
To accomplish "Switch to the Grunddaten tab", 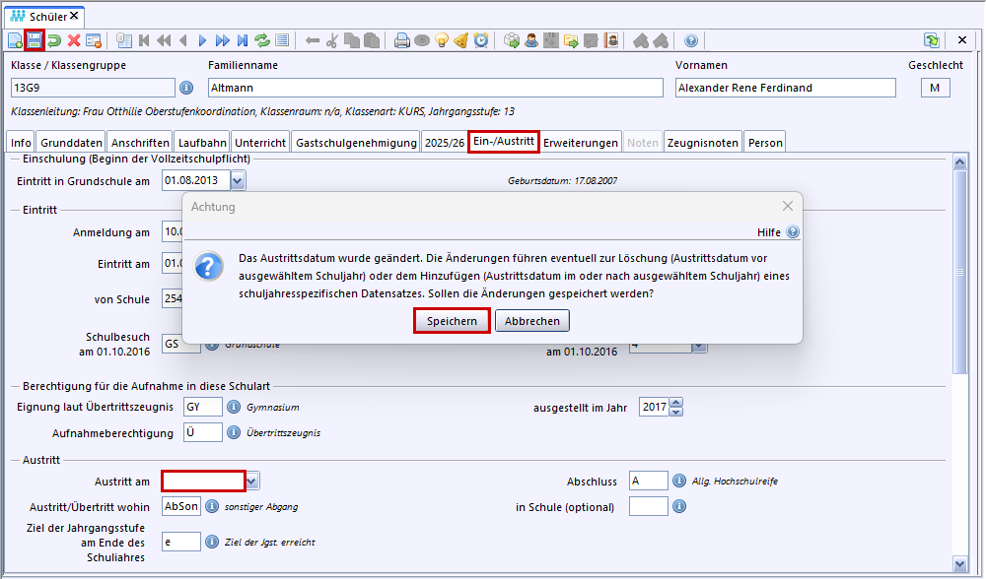I will 70,142.
